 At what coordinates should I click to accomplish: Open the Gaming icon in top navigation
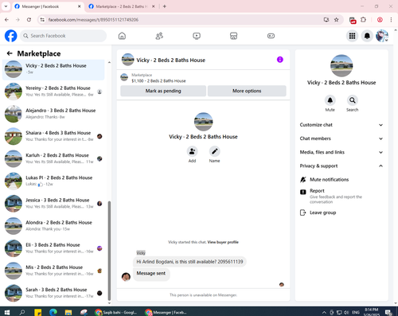tap(271, 36)
